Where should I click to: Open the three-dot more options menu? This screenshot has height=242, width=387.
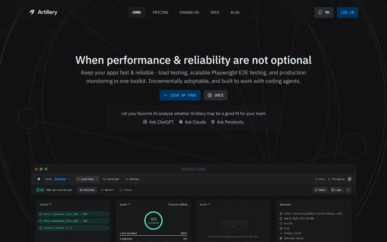(x=348, y=190)
